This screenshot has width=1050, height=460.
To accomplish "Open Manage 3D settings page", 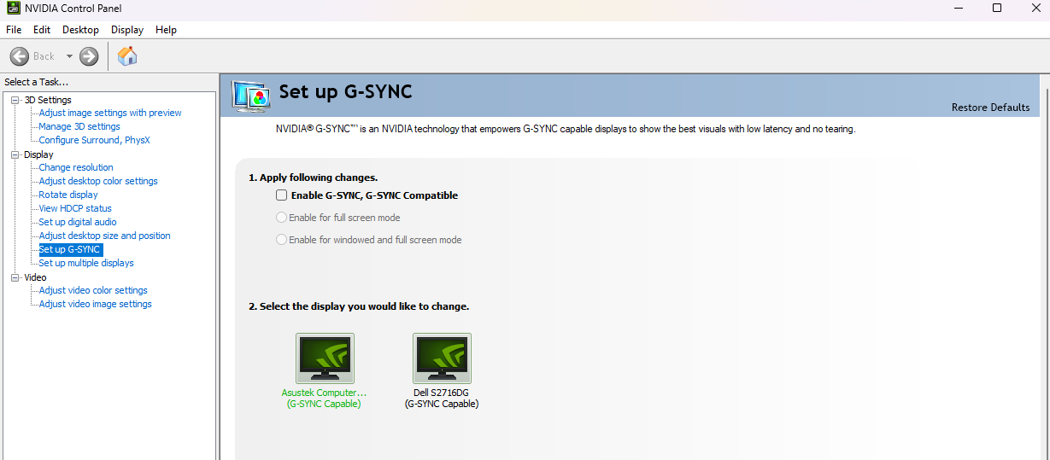I will click(x=79, y=126).
